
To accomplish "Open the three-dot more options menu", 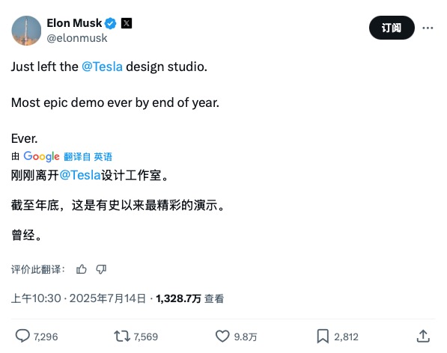I will [x=428, y=28].
